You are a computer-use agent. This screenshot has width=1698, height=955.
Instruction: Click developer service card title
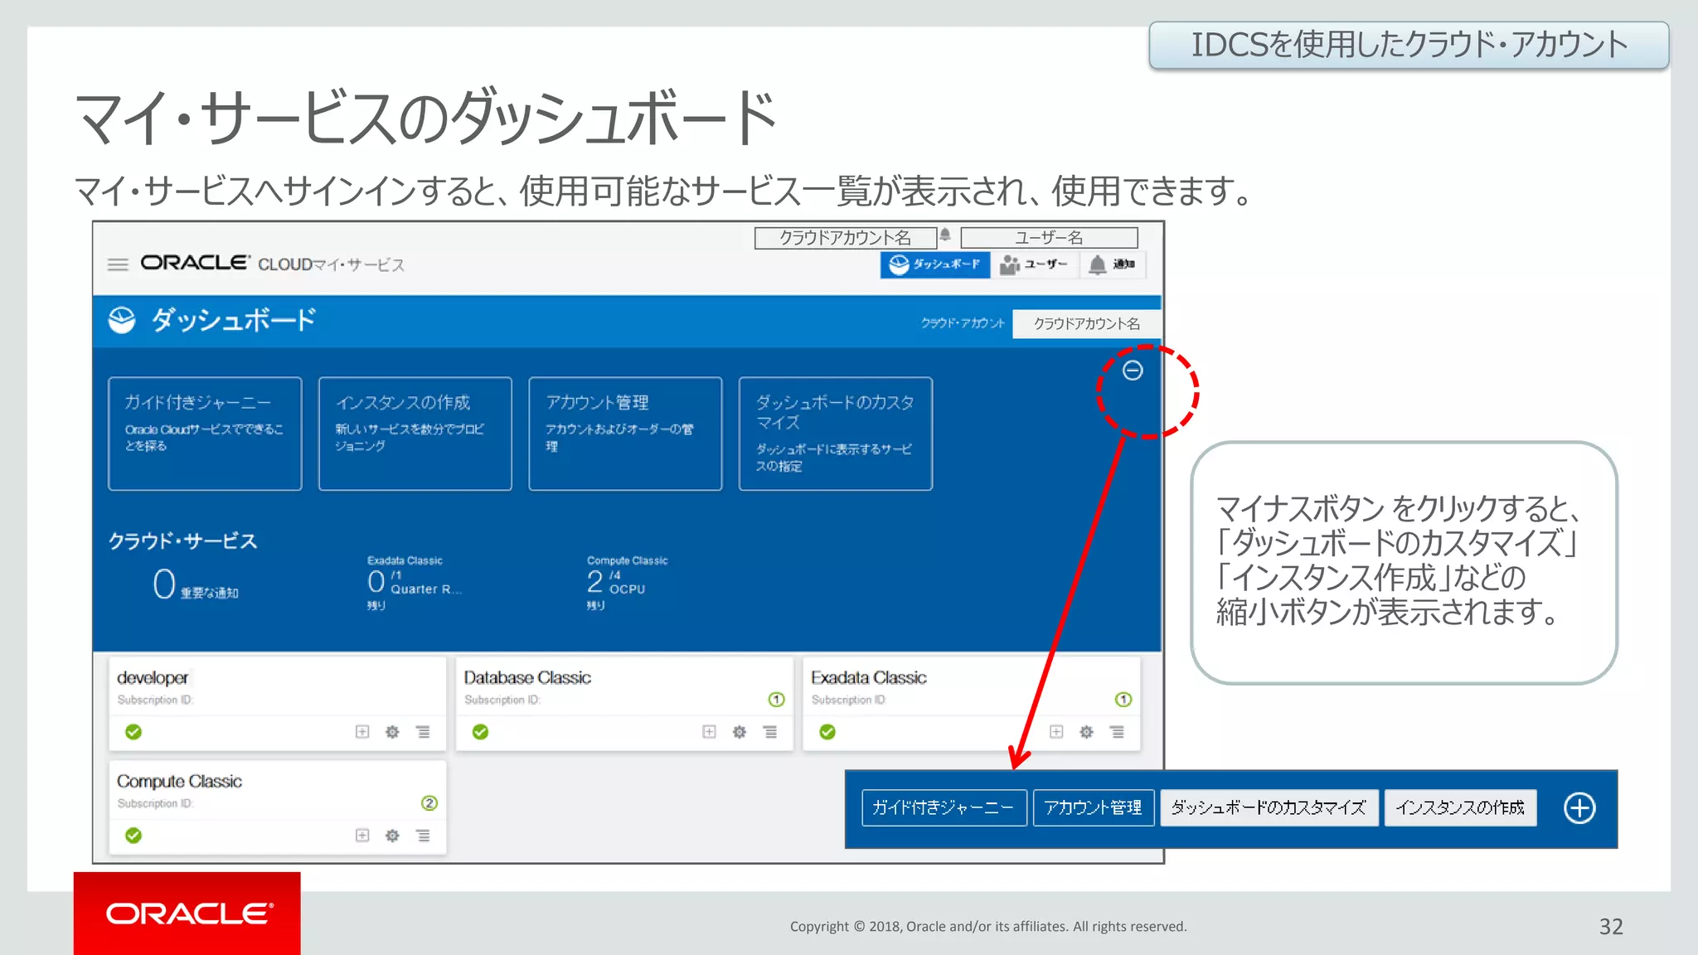153,677
